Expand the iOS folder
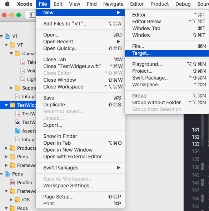The width and height of the screenshot is (209, 211). [11, 200]
